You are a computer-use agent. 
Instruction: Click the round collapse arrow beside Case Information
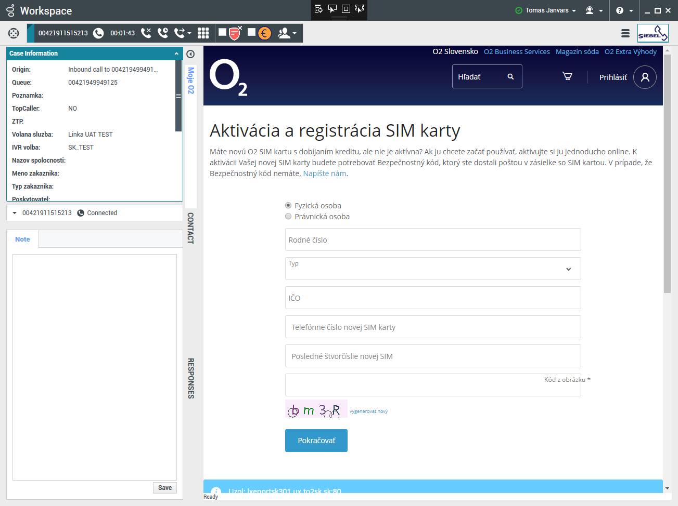(190, 54)
